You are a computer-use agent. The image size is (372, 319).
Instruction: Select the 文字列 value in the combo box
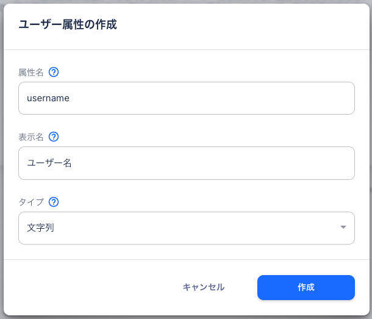click(x=41, y=228)
